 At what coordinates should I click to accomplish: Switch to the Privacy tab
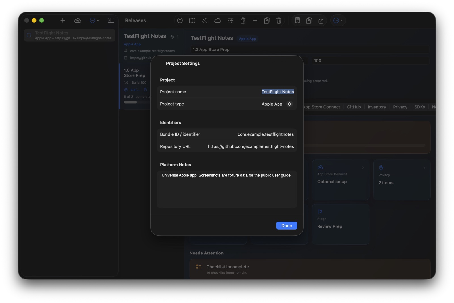(x=400, y=107)
